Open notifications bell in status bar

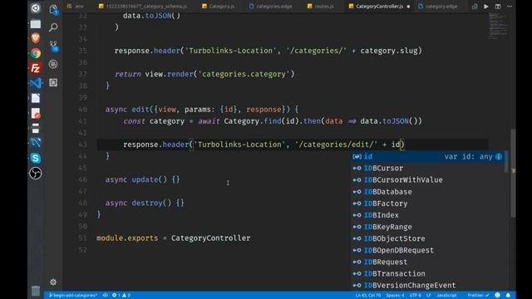tap(508, 296)
